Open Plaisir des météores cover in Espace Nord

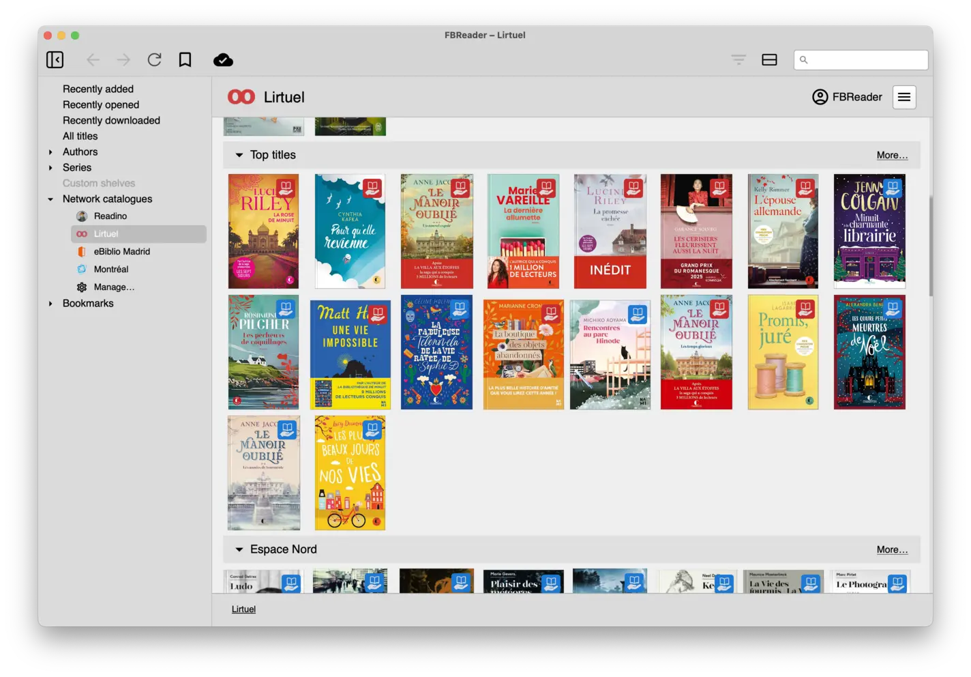coord(523,581)
